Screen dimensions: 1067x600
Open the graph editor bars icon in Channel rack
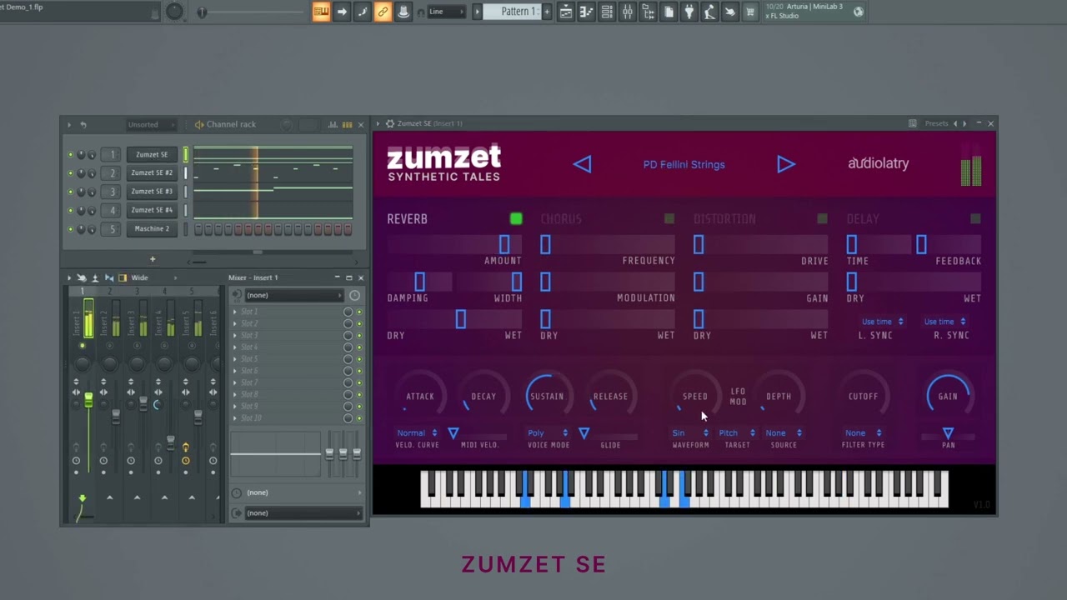(333, 124)
